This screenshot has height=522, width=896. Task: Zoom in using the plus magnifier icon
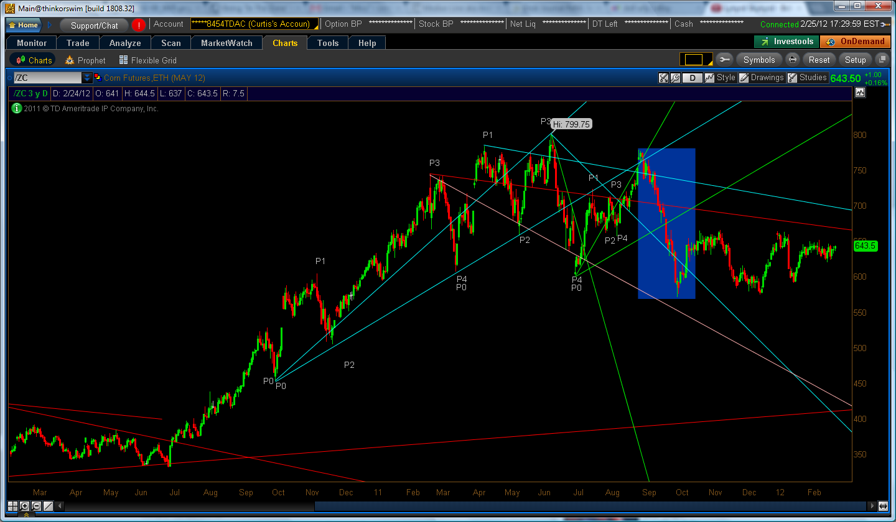25,506
